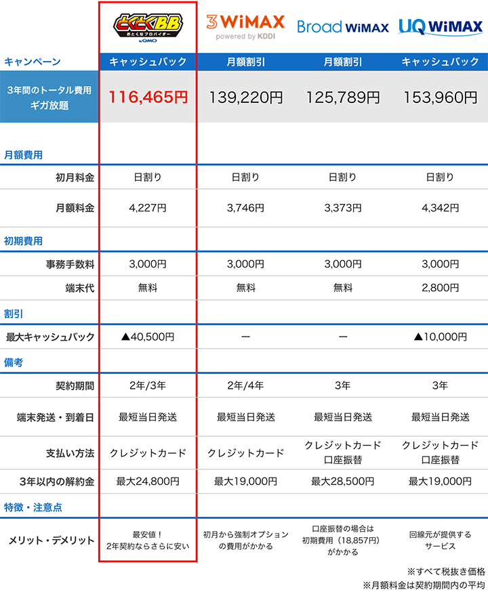Image resolution: width=488 pixels, height=592 pixels.
Task: Click the 契約期間 row label
Action: 75,386
